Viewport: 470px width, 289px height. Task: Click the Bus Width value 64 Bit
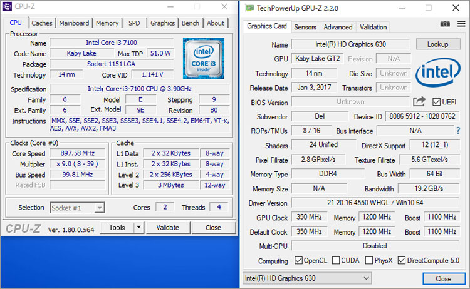pos(435,173)
